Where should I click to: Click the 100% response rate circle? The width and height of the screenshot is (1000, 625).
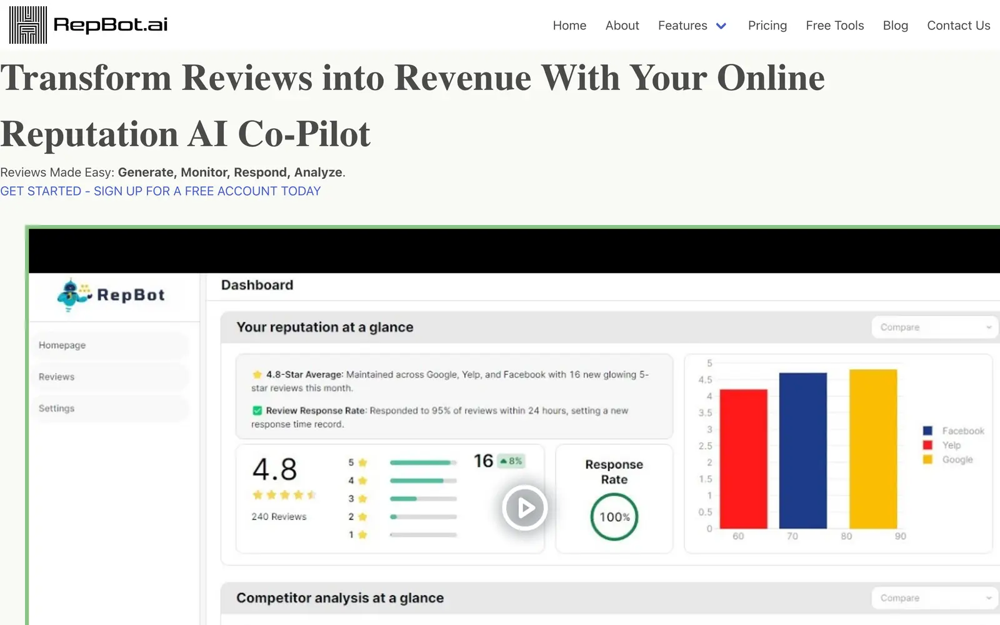click(614, 517)
